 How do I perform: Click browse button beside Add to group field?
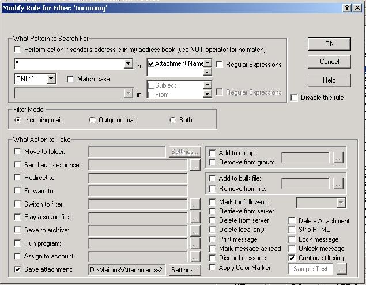coord(338,157)
